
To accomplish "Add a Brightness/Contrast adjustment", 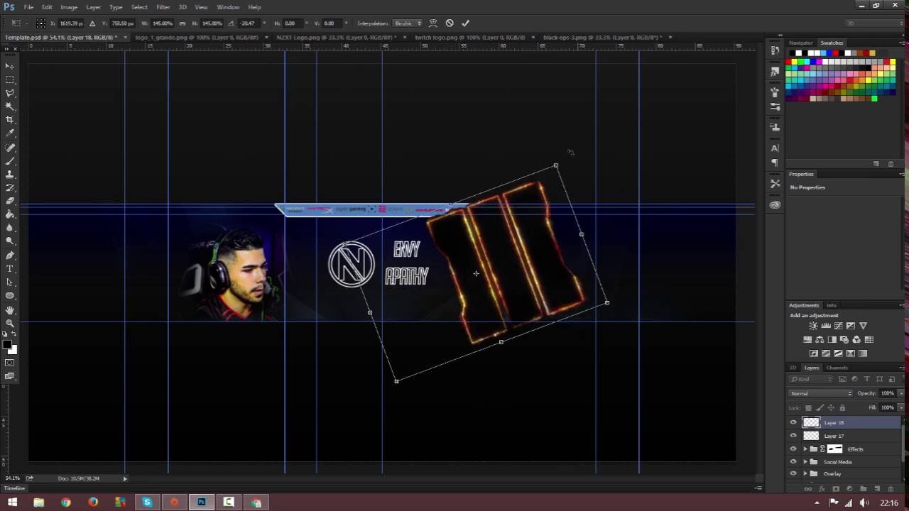I will pyautogui.click(x=813, y=326).
